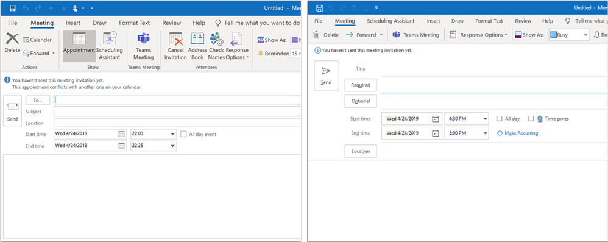Open Review tab in left window

coord(172,23)
